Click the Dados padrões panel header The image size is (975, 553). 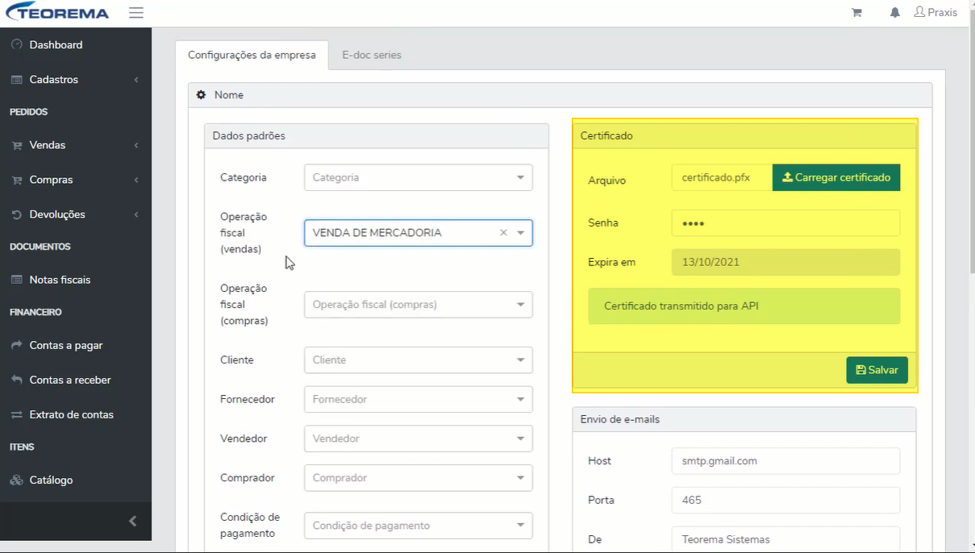[377, 136]
